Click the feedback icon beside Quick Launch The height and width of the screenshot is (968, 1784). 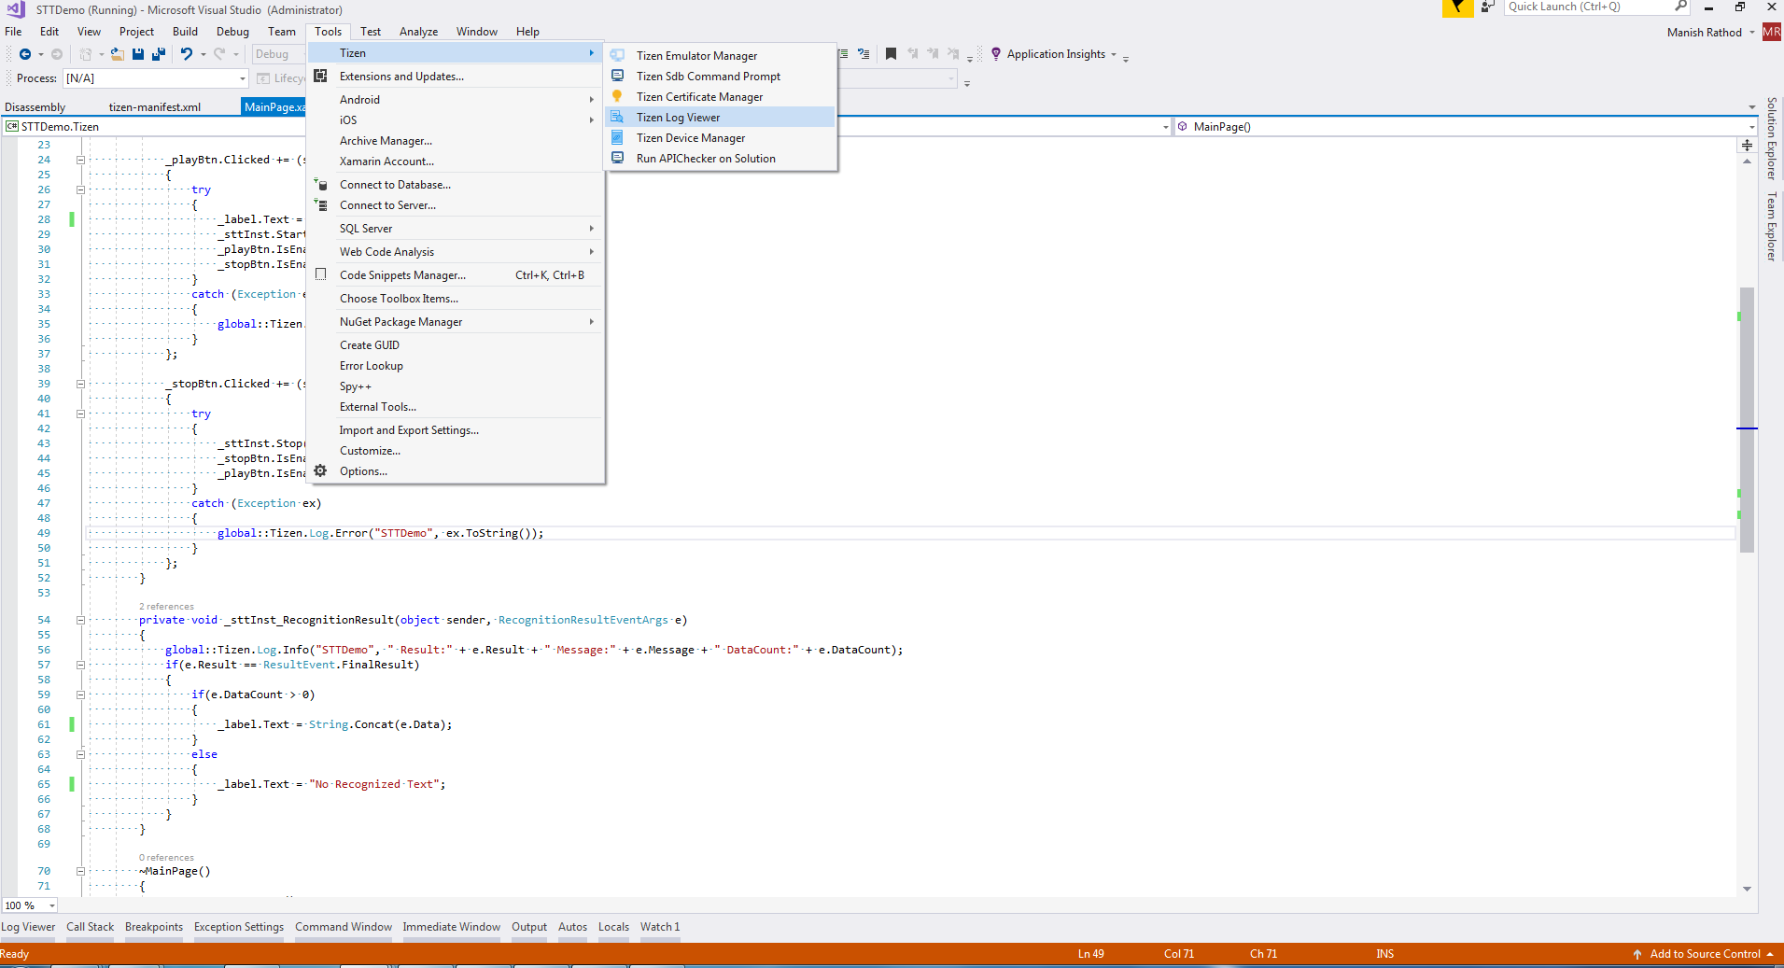pyautogui.click(x=1487, y=7)
